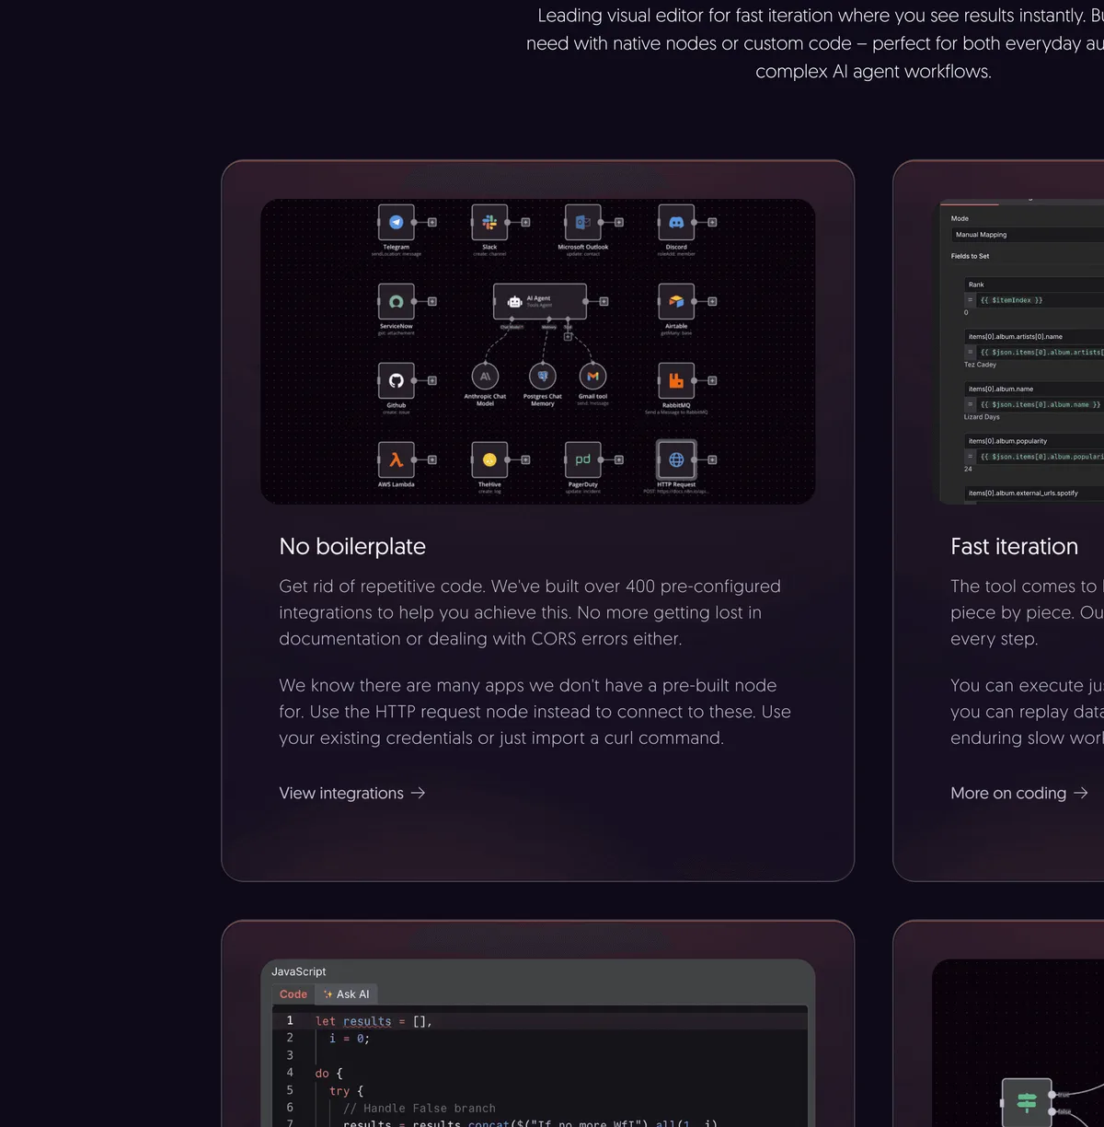Click the ServiceNow node icon
1104x1127 pixels.
click(397, 301)
